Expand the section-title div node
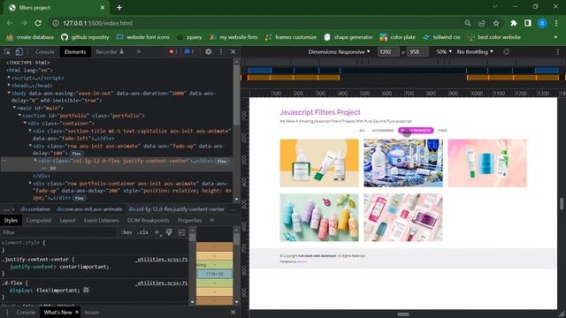 [x=30, y=131]
